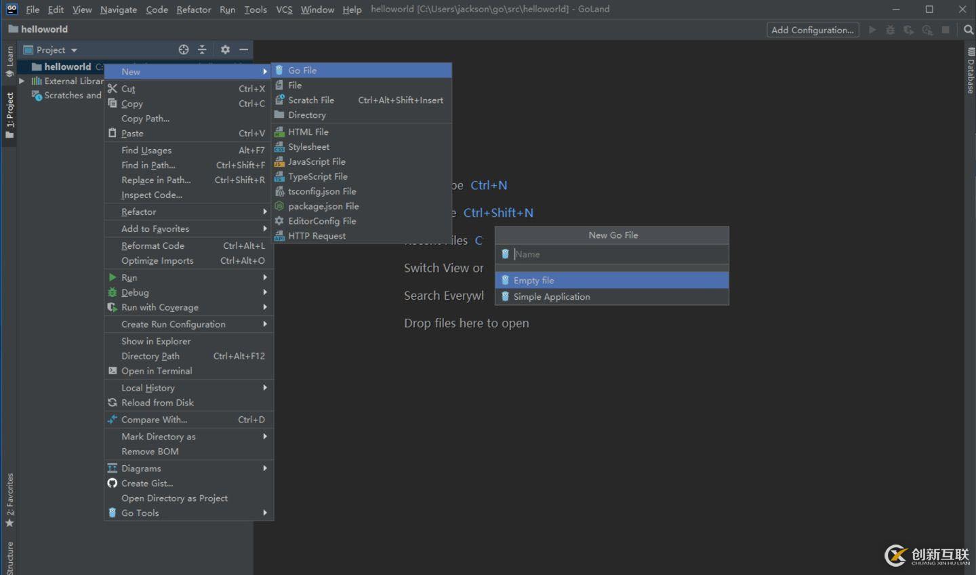This screenshot has width=976, height=575.
Task: Open the 2: Favorites side tab
Action: (9, 500)
